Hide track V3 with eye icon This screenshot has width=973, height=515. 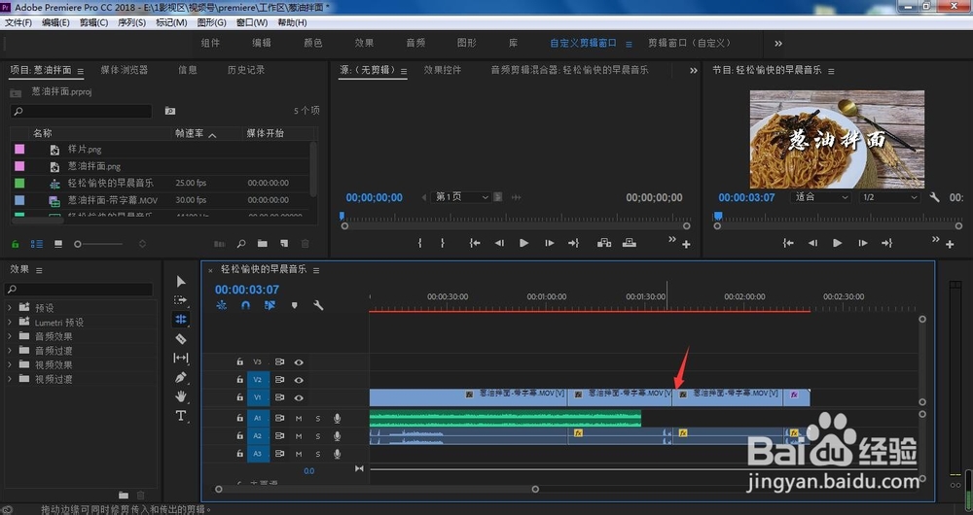[x=299, y=361]
